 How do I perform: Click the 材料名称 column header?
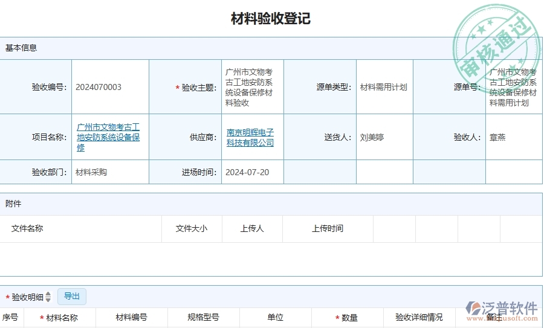pos(62,317)
